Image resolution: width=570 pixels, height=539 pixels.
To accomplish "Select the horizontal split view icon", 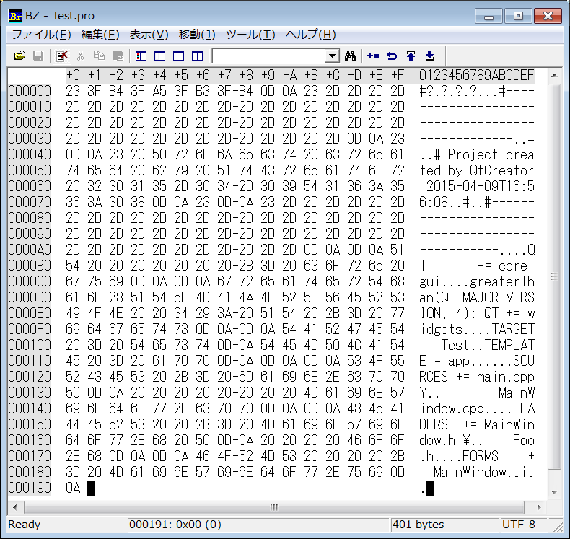I will tap(178, 56).
